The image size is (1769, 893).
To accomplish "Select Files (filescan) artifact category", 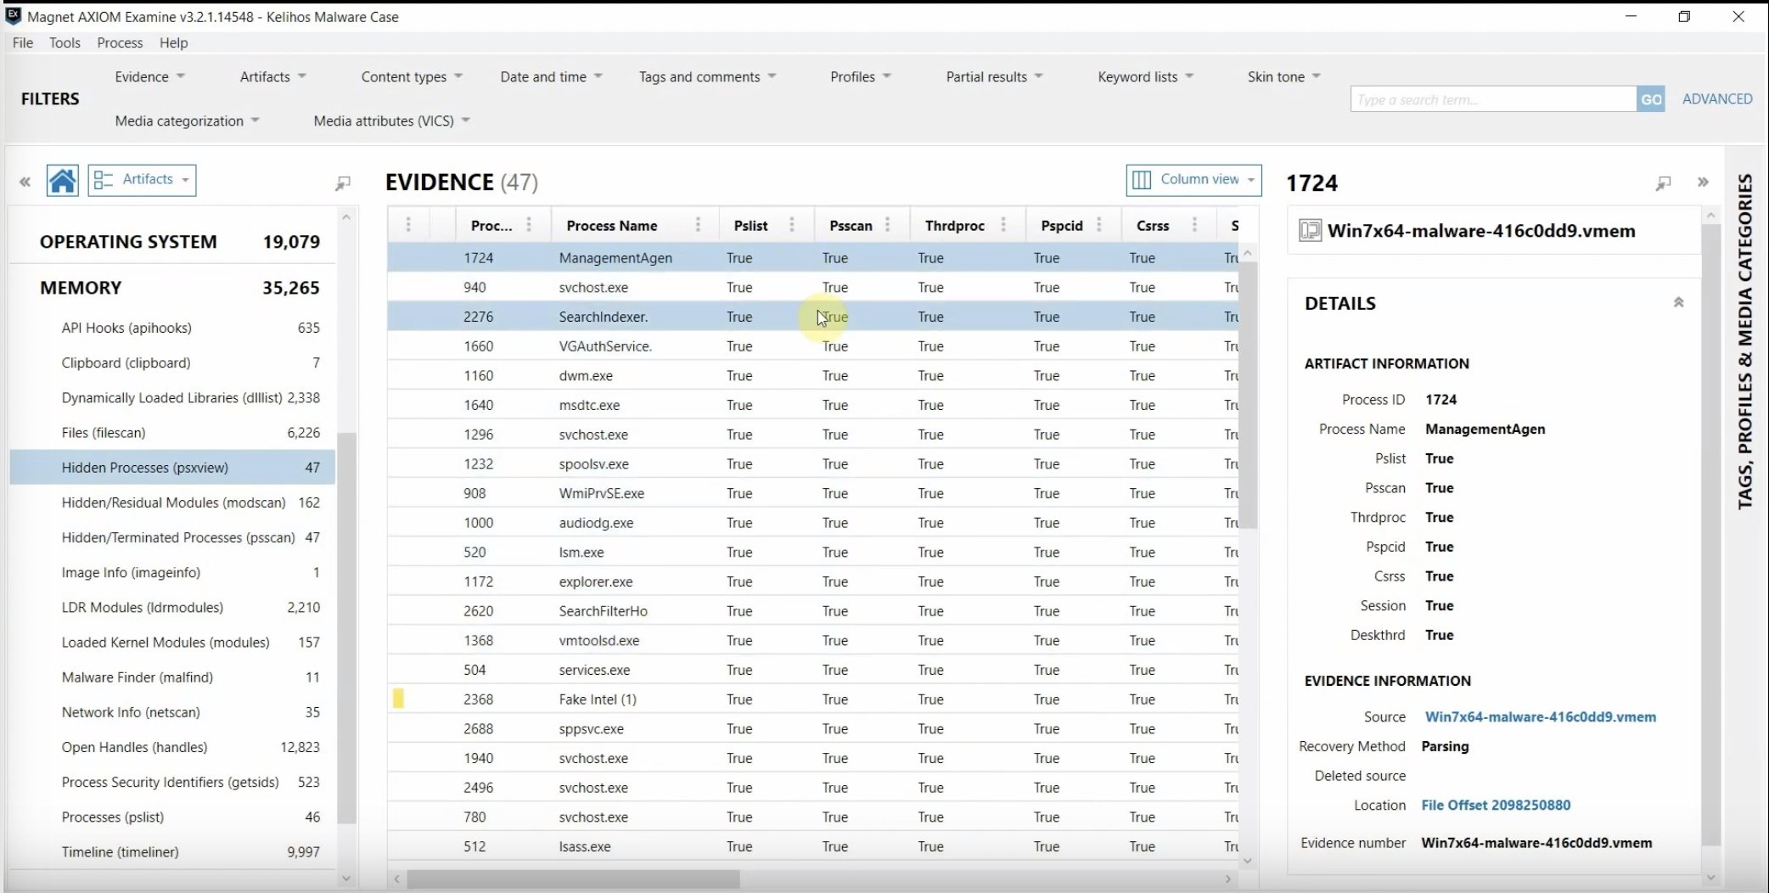I will tap(172, 432).
